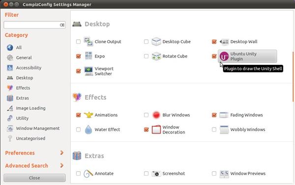Enable the Window Previews checkbox

[214, 173]
